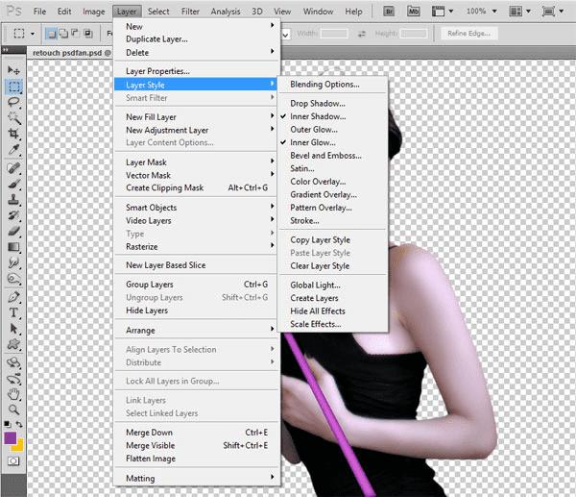Launch Bridge from Br icon
This screenshot has width=576, height=497.
coord(389,12)
